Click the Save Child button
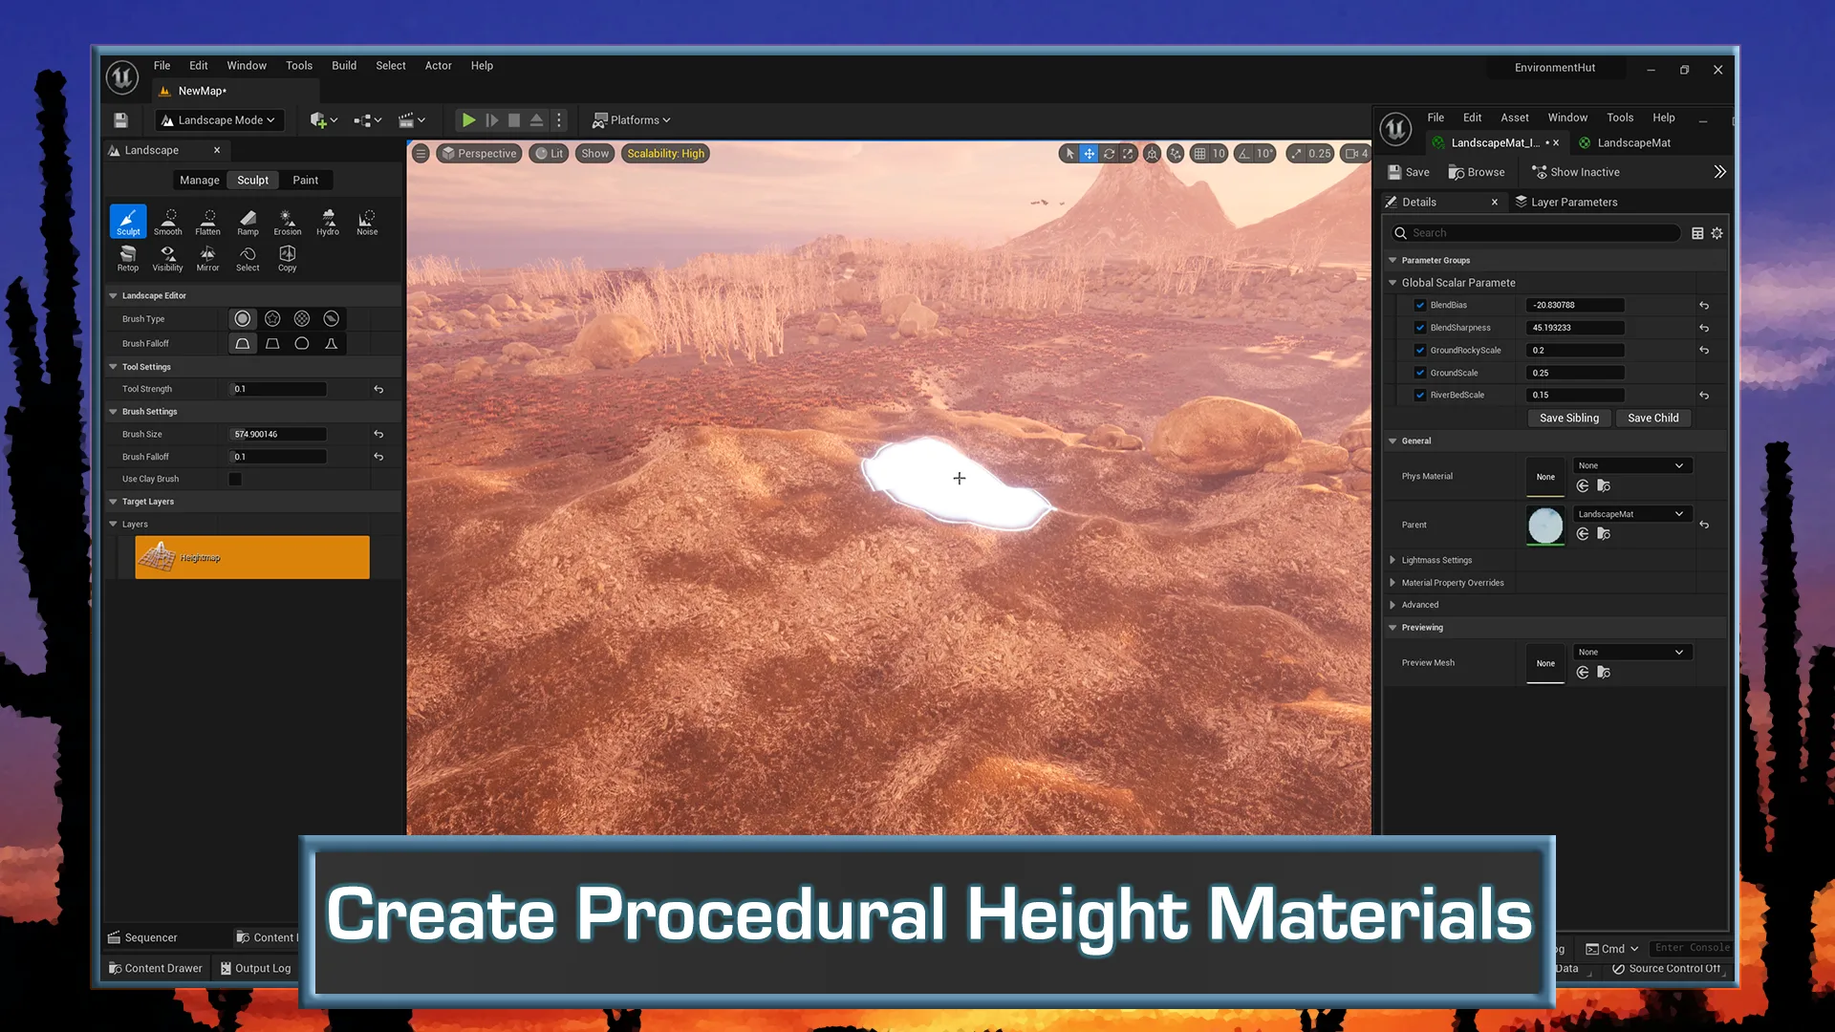 (x=1653, y=417)
